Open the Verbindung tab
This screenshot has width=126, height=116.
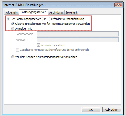tap(56, 12)
